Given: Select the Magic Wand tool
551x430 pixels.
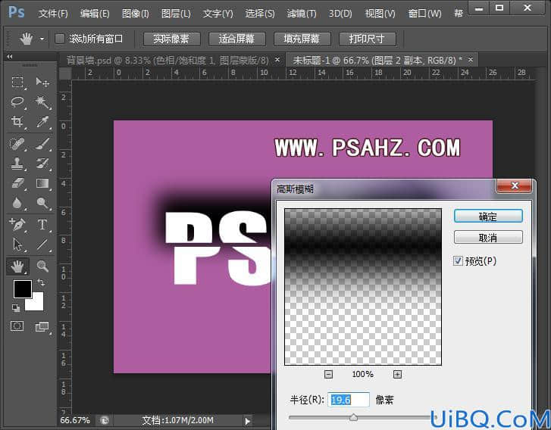Looking at the screenshot, I should pyautogui.click(x=42, y=101).
